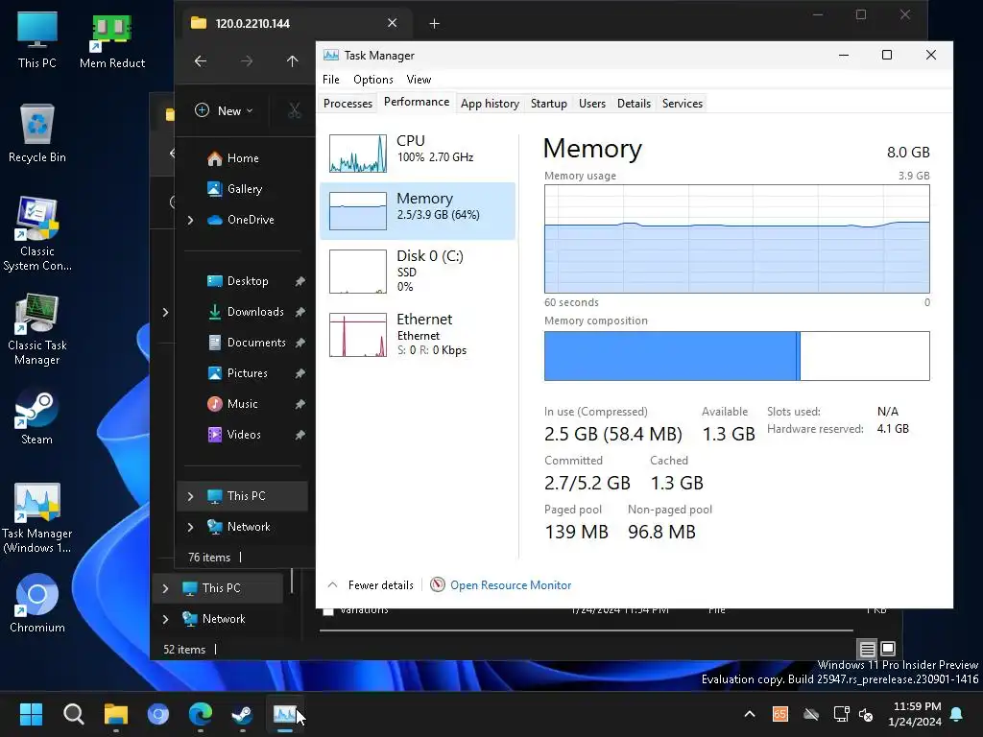Open Microsoft Edge from taskbar
The width and height of the screenshot is (983, 737).
(201, 714)
